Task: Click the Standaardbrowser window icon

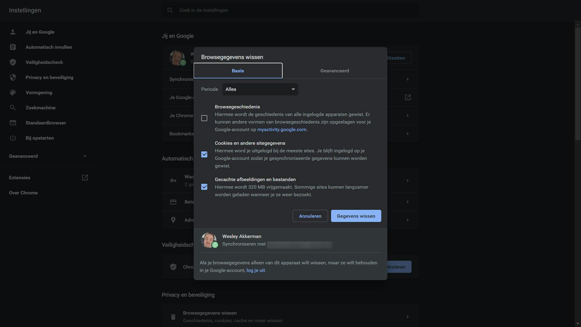Action: [13, 123]
